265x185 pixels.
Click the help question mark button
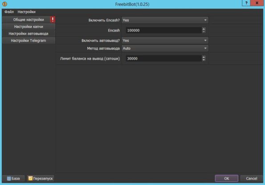pos(246,3)
